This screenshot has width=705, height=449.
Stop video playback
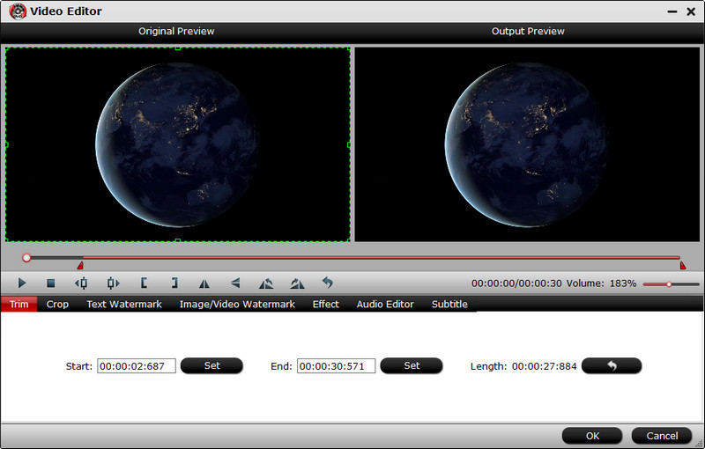(51, 283)
